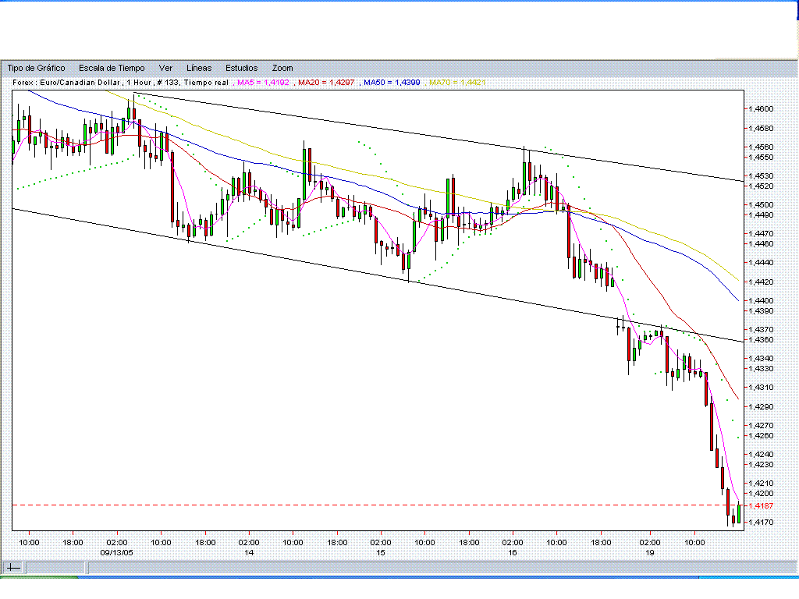Click the red current price label 1,4187
This screenshot has width=799, height=599.
tap(762, 505)
